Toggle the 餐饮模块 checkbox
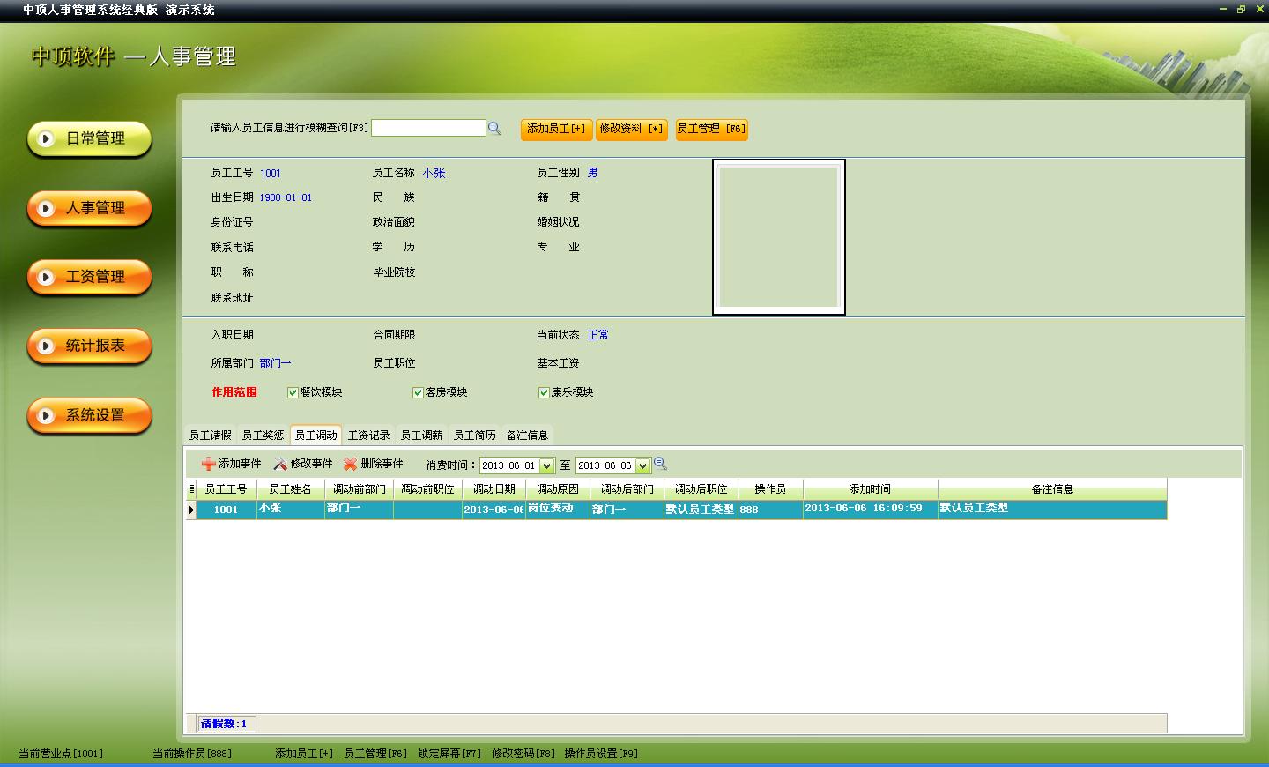The height and width of the screenshot is (767, 1269). pyautogui.click(x=293, y=392)
